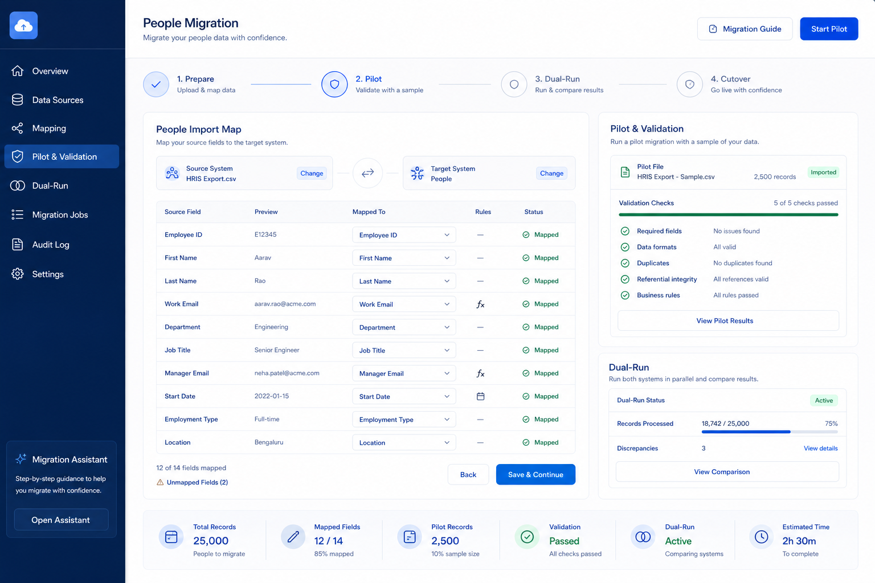Screen dimensions: 875x583
Task: Open Settings in the sidebar
Action: [62, 274]
